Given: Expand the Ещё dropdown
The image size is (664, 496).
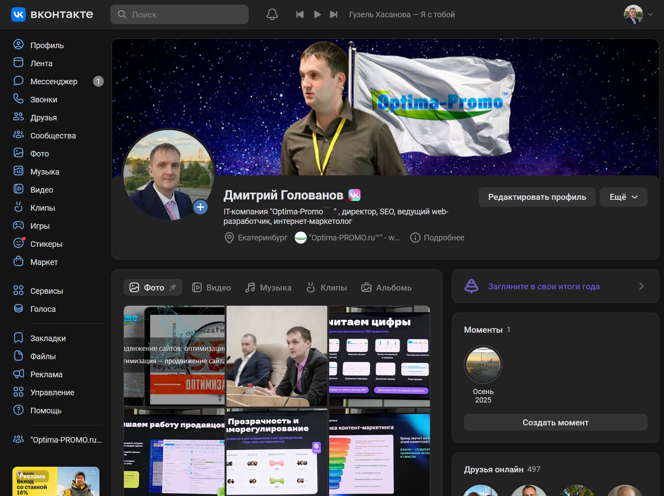Looking at the screenshot, I should coord(623,197).
